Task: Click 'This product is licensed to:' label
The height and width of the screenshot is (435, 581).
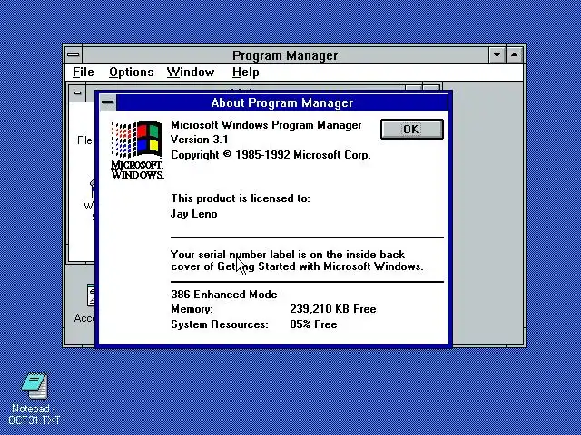Action: point(240,198)
